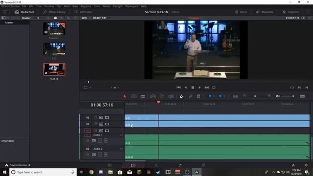Viewport: 313px width, 176px height.
Task: Choose the Blade Edit Mode tool
Action: 143,96
